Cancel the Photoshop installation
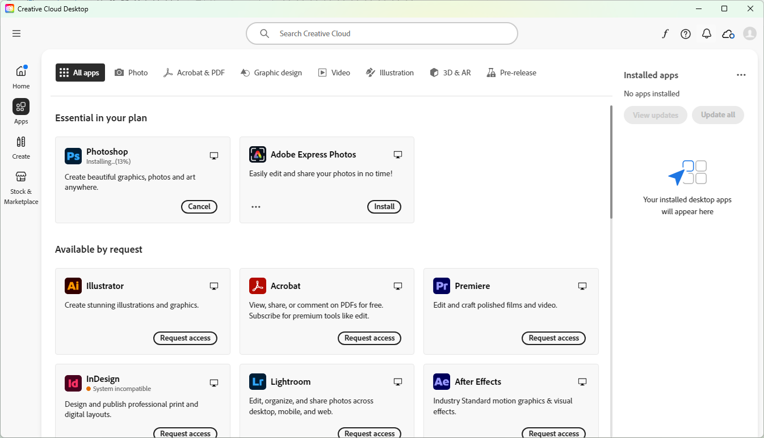The height and width of the screenshot is (438, 764). [199, 206]
